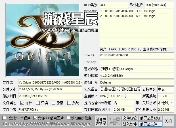
Task: Click 截屏至剪贴板 button
Action: pos(150,118)
